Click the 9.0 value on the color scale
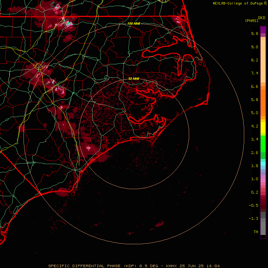The width and height of the screenshot is (268, 268). (255, 47)
